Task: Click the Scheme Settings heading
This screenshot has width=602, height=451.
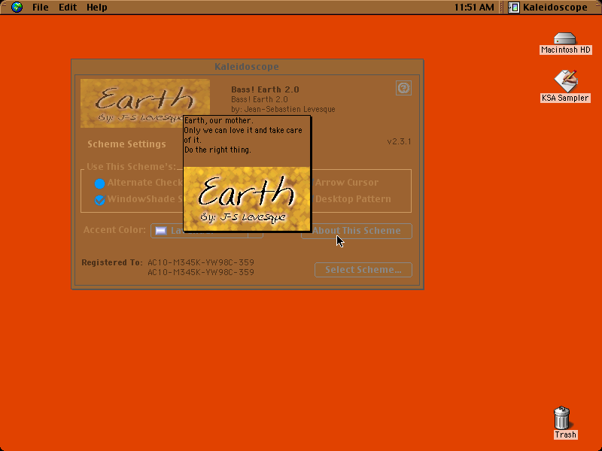Action: tap(126, 144)
